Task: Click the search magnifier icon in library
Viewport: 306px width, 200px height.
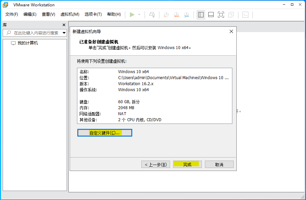Action: tap(9, 33)
